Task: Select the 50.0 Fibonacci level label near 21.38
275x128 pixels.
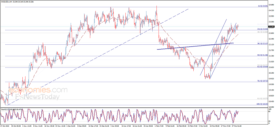Action: [262, 55]
